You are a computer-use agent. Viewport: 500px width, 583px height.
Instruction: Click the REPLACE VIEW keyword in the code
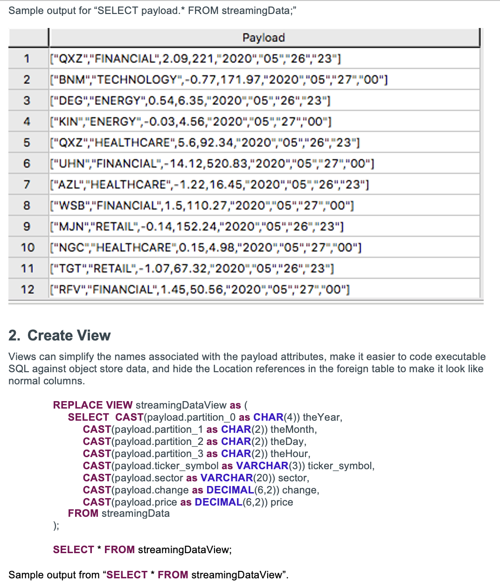93,405
